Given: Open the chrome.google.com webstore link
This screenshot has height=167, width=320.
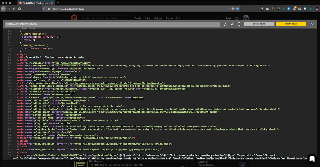Looking at the screenshot, I should pyautogui.click(x=115, y=83).
